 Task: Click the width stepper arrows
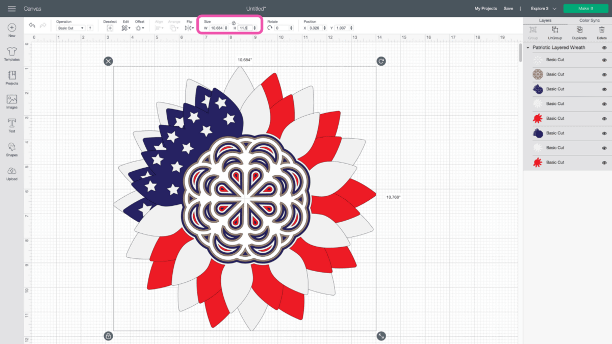(226, 28)
